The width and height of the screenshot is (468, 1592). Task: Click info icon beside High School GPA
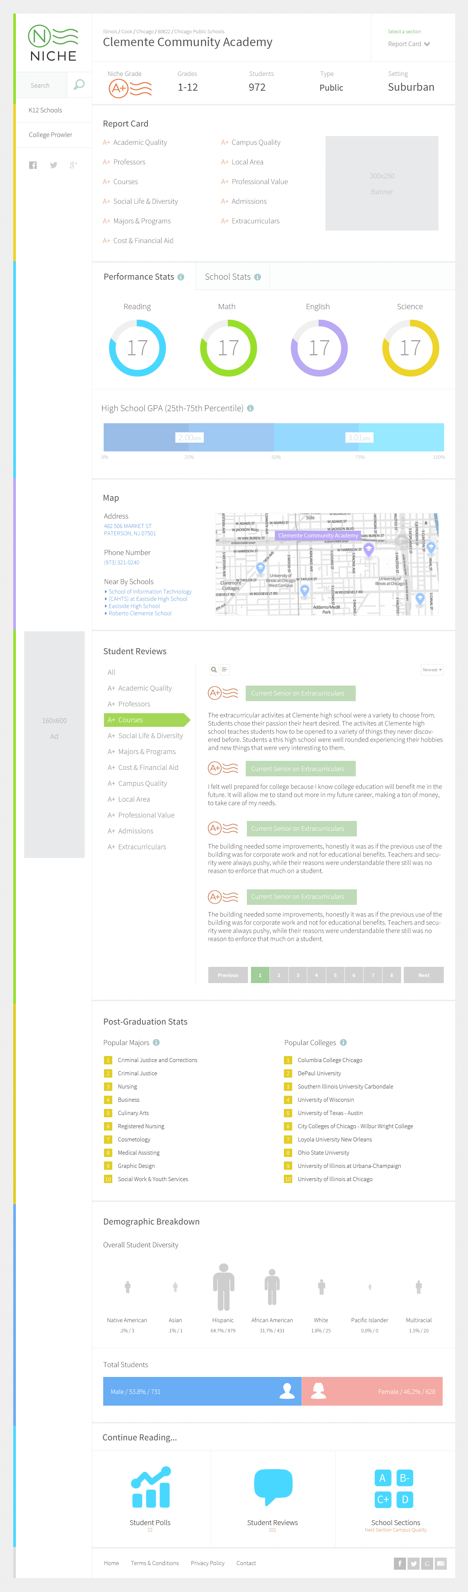tap(250, 409)
